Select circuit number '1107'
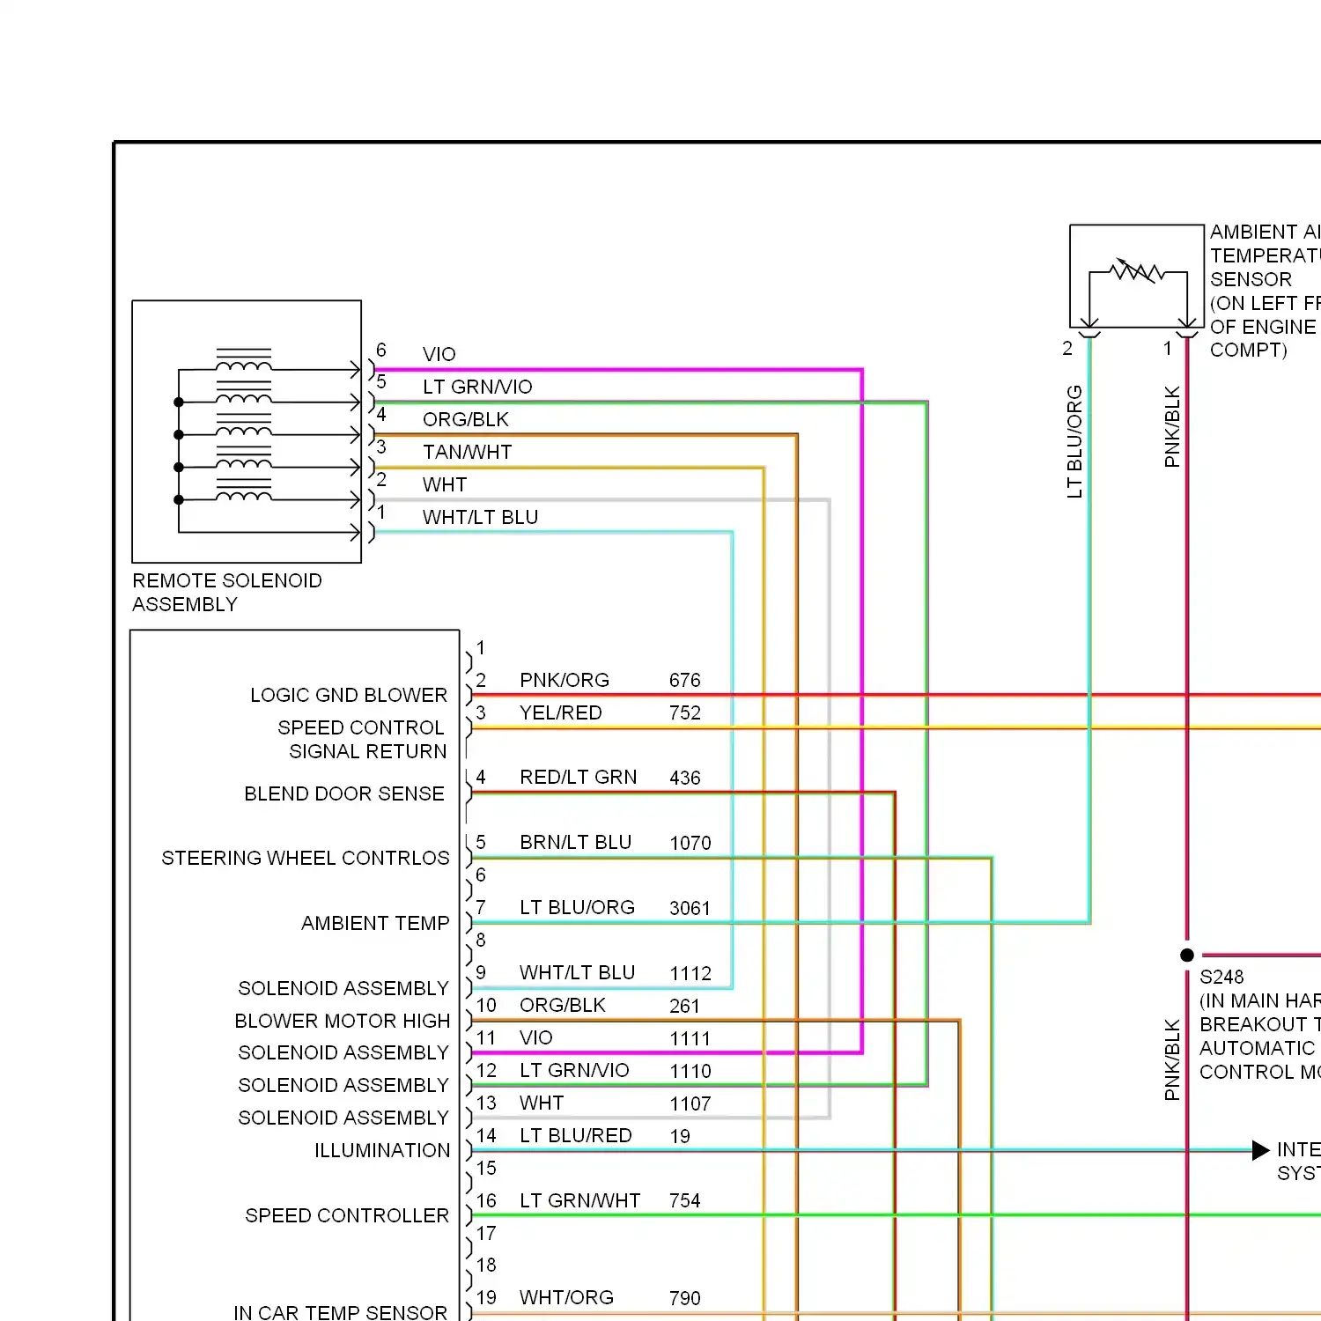Viewport: 1321px width, 1321px height. tap(690, 1103)
